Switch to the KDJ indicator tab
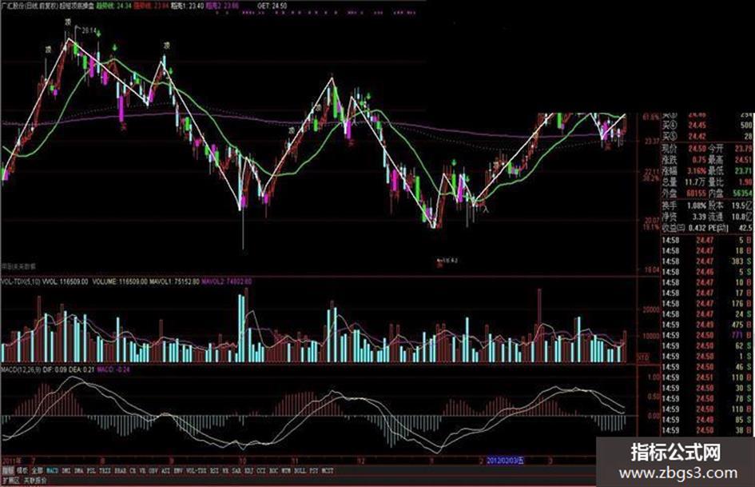Screen dimensions: 755x487 click(x=249, y=470)
